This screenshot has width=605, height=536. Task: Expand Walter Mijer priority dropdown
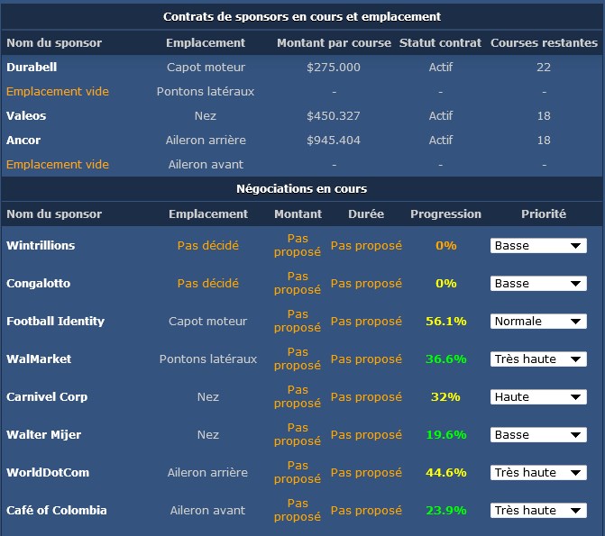[x=538, y=434]
